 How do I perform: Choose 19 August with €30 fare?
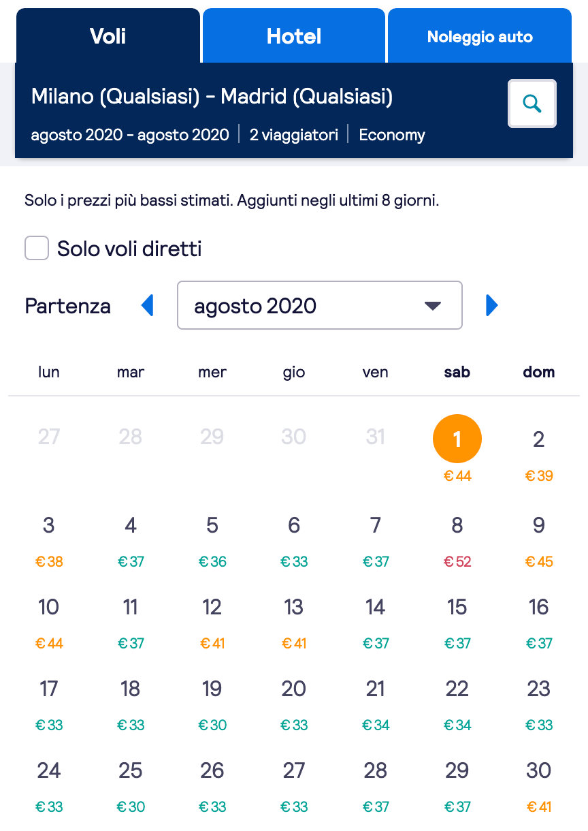212,705
